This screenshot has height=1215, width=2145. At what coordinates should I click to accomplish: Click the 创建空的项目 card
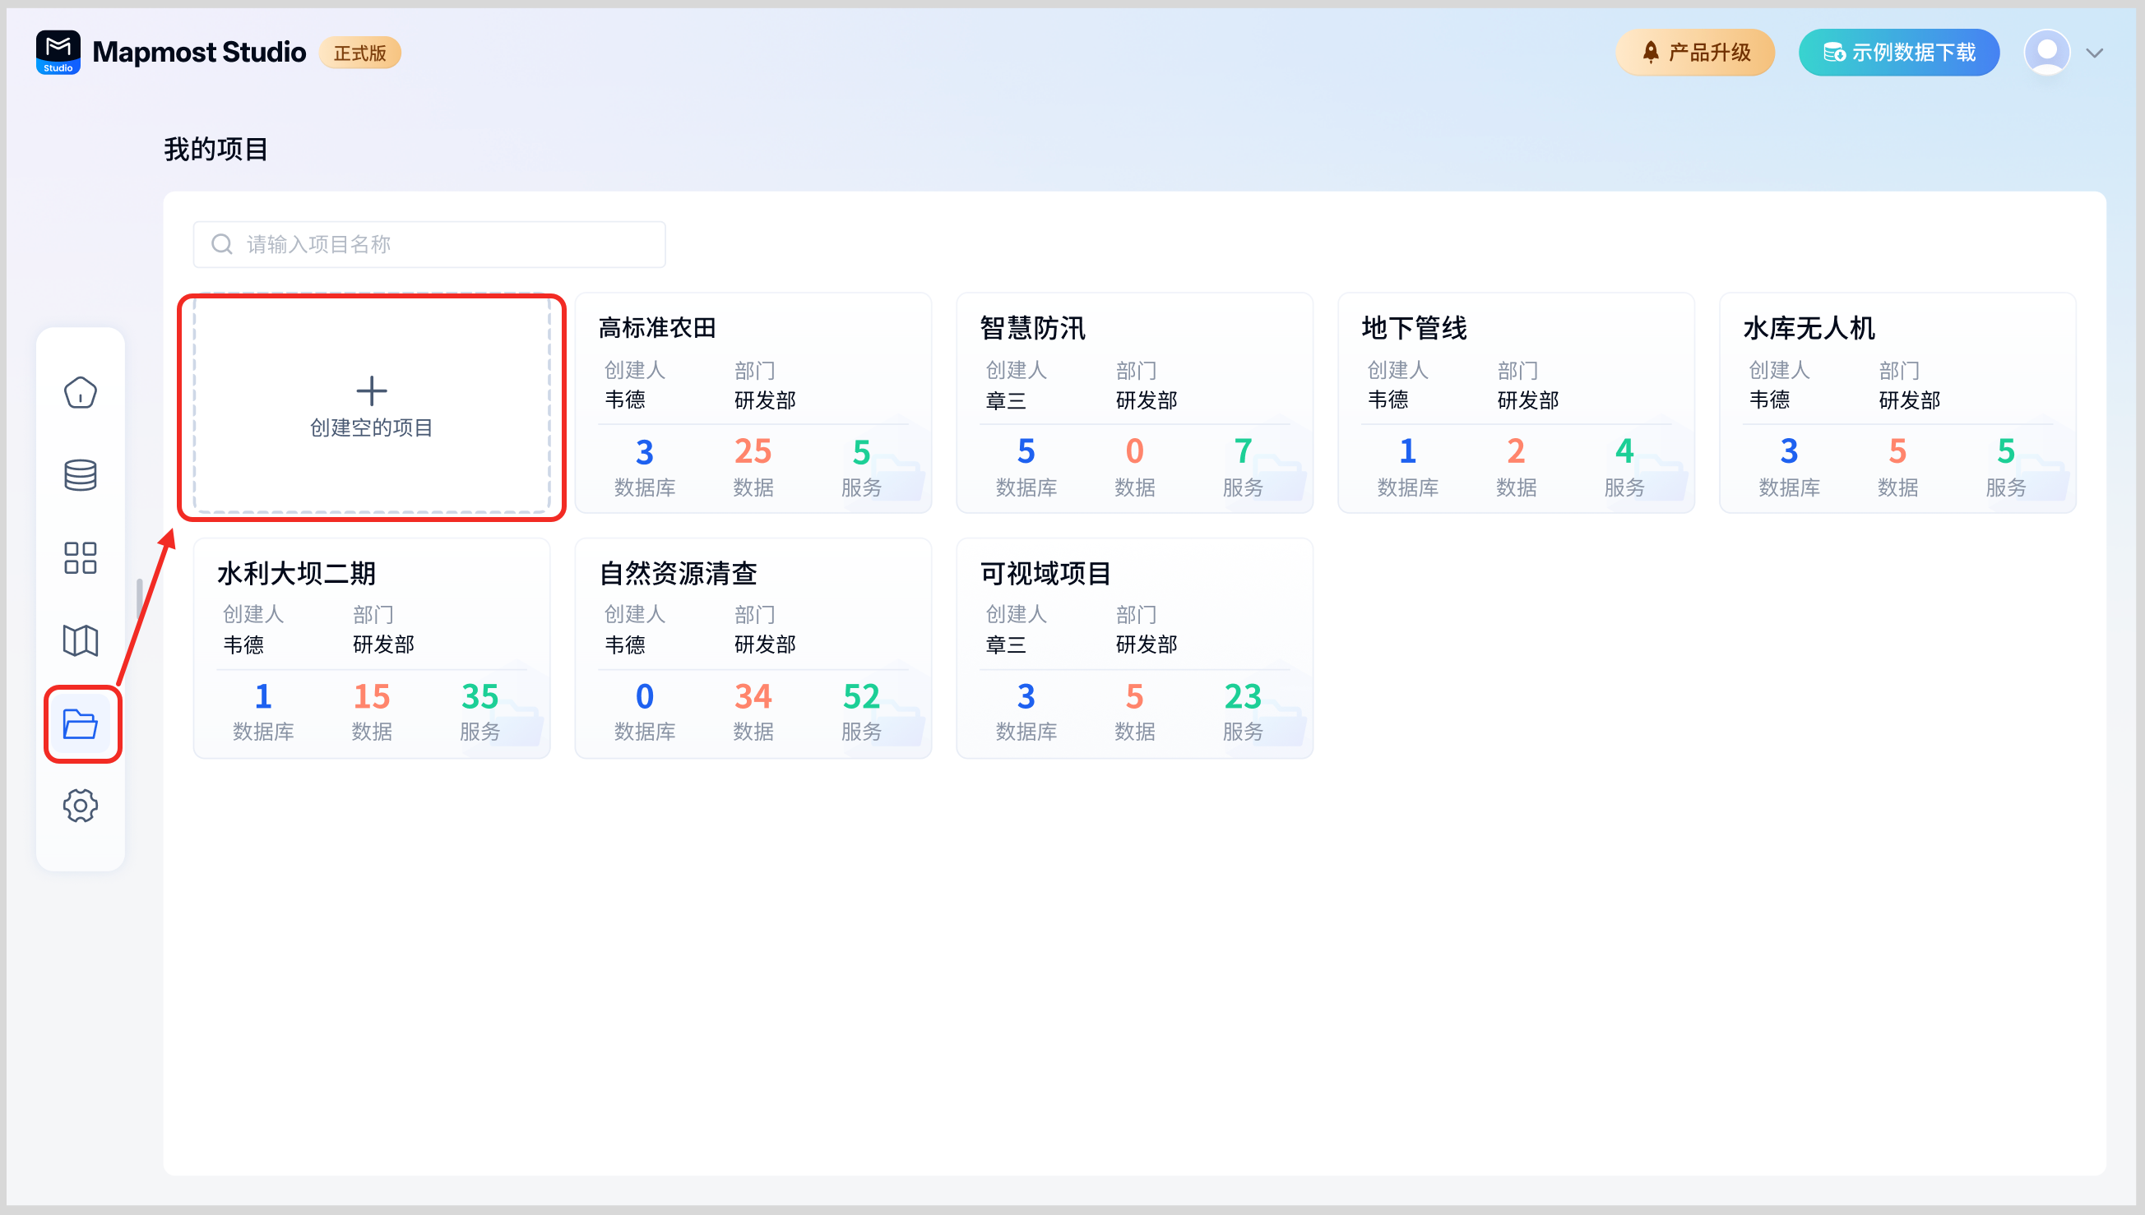372,404
